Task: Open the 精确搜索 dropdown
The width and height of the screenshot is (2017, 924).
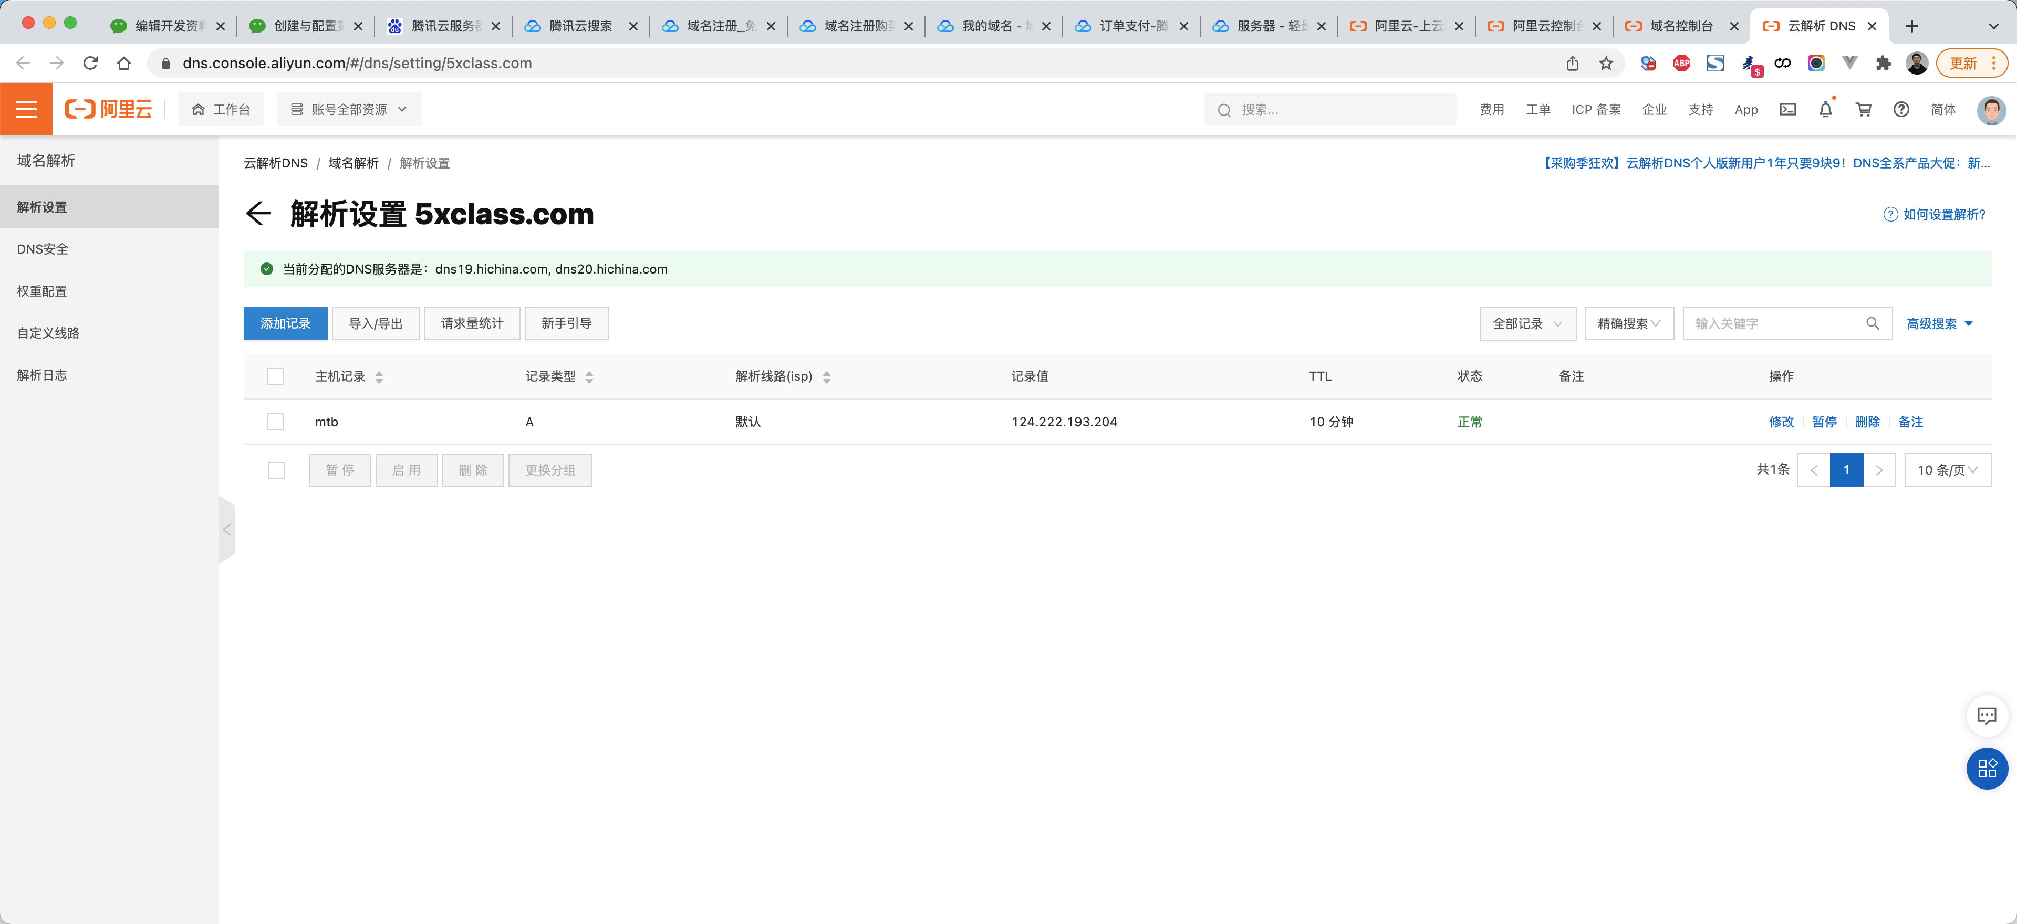Action: [x=1629, y=323]
